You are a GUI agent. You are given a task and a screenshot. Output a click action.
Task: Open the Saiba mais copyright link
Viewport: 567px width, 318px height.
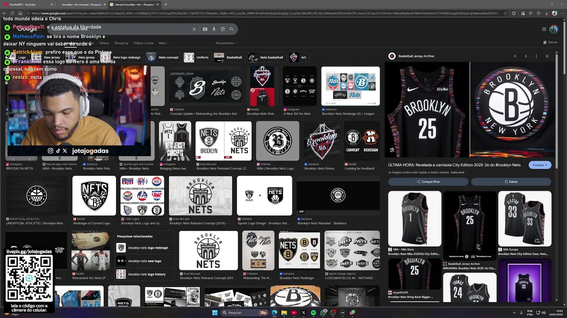click(458, 172)
